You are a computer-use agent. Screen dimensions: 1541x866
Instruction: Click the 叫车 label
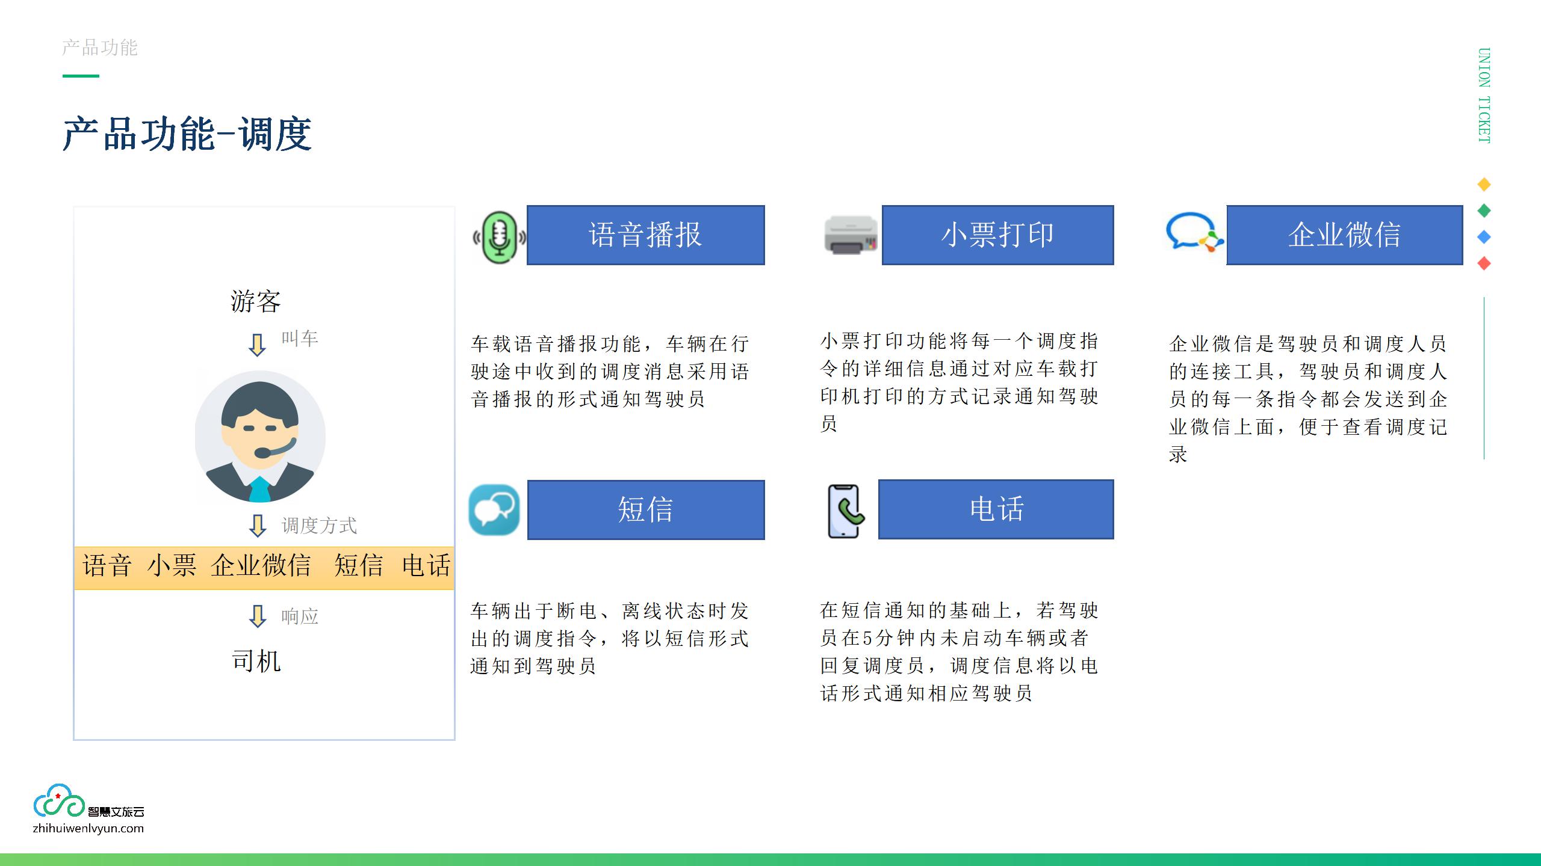300,339
